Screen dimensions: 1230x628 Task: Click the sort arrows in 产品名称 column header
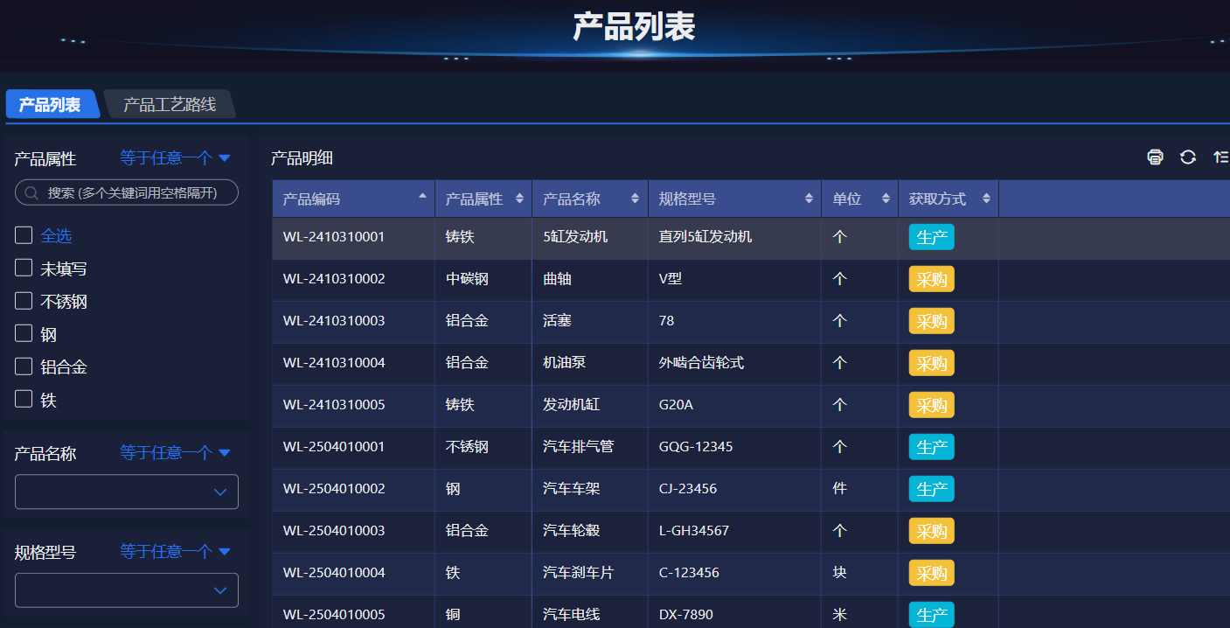click(x=636, y=199)
